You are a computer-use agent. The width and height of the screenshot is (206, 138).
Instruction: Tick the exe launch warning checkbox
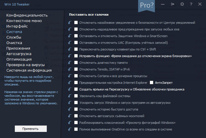pyautogui.click(x=76, y=29)
